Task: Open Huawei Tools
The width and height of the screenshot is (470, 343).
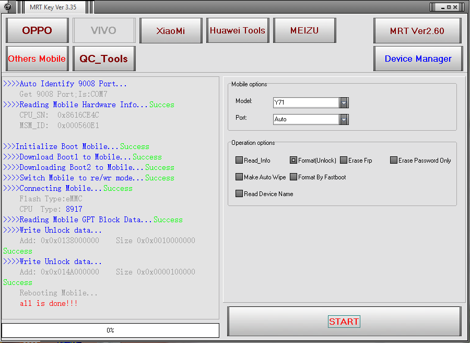Action: pos(238,30)
